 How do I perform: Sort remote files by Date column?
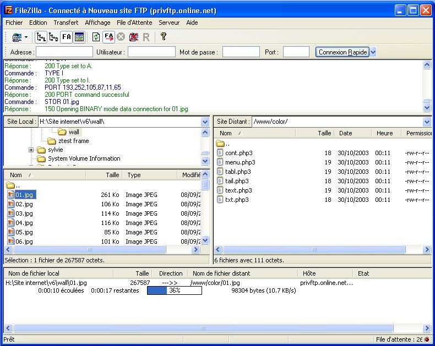click(352, 133)
